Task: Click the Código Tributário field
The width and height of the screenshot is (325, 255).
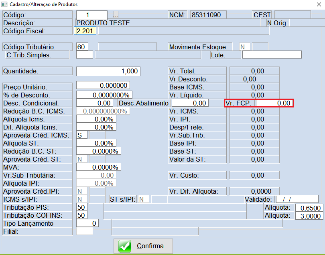Action: pyautogui.click(x=82, y=47)
